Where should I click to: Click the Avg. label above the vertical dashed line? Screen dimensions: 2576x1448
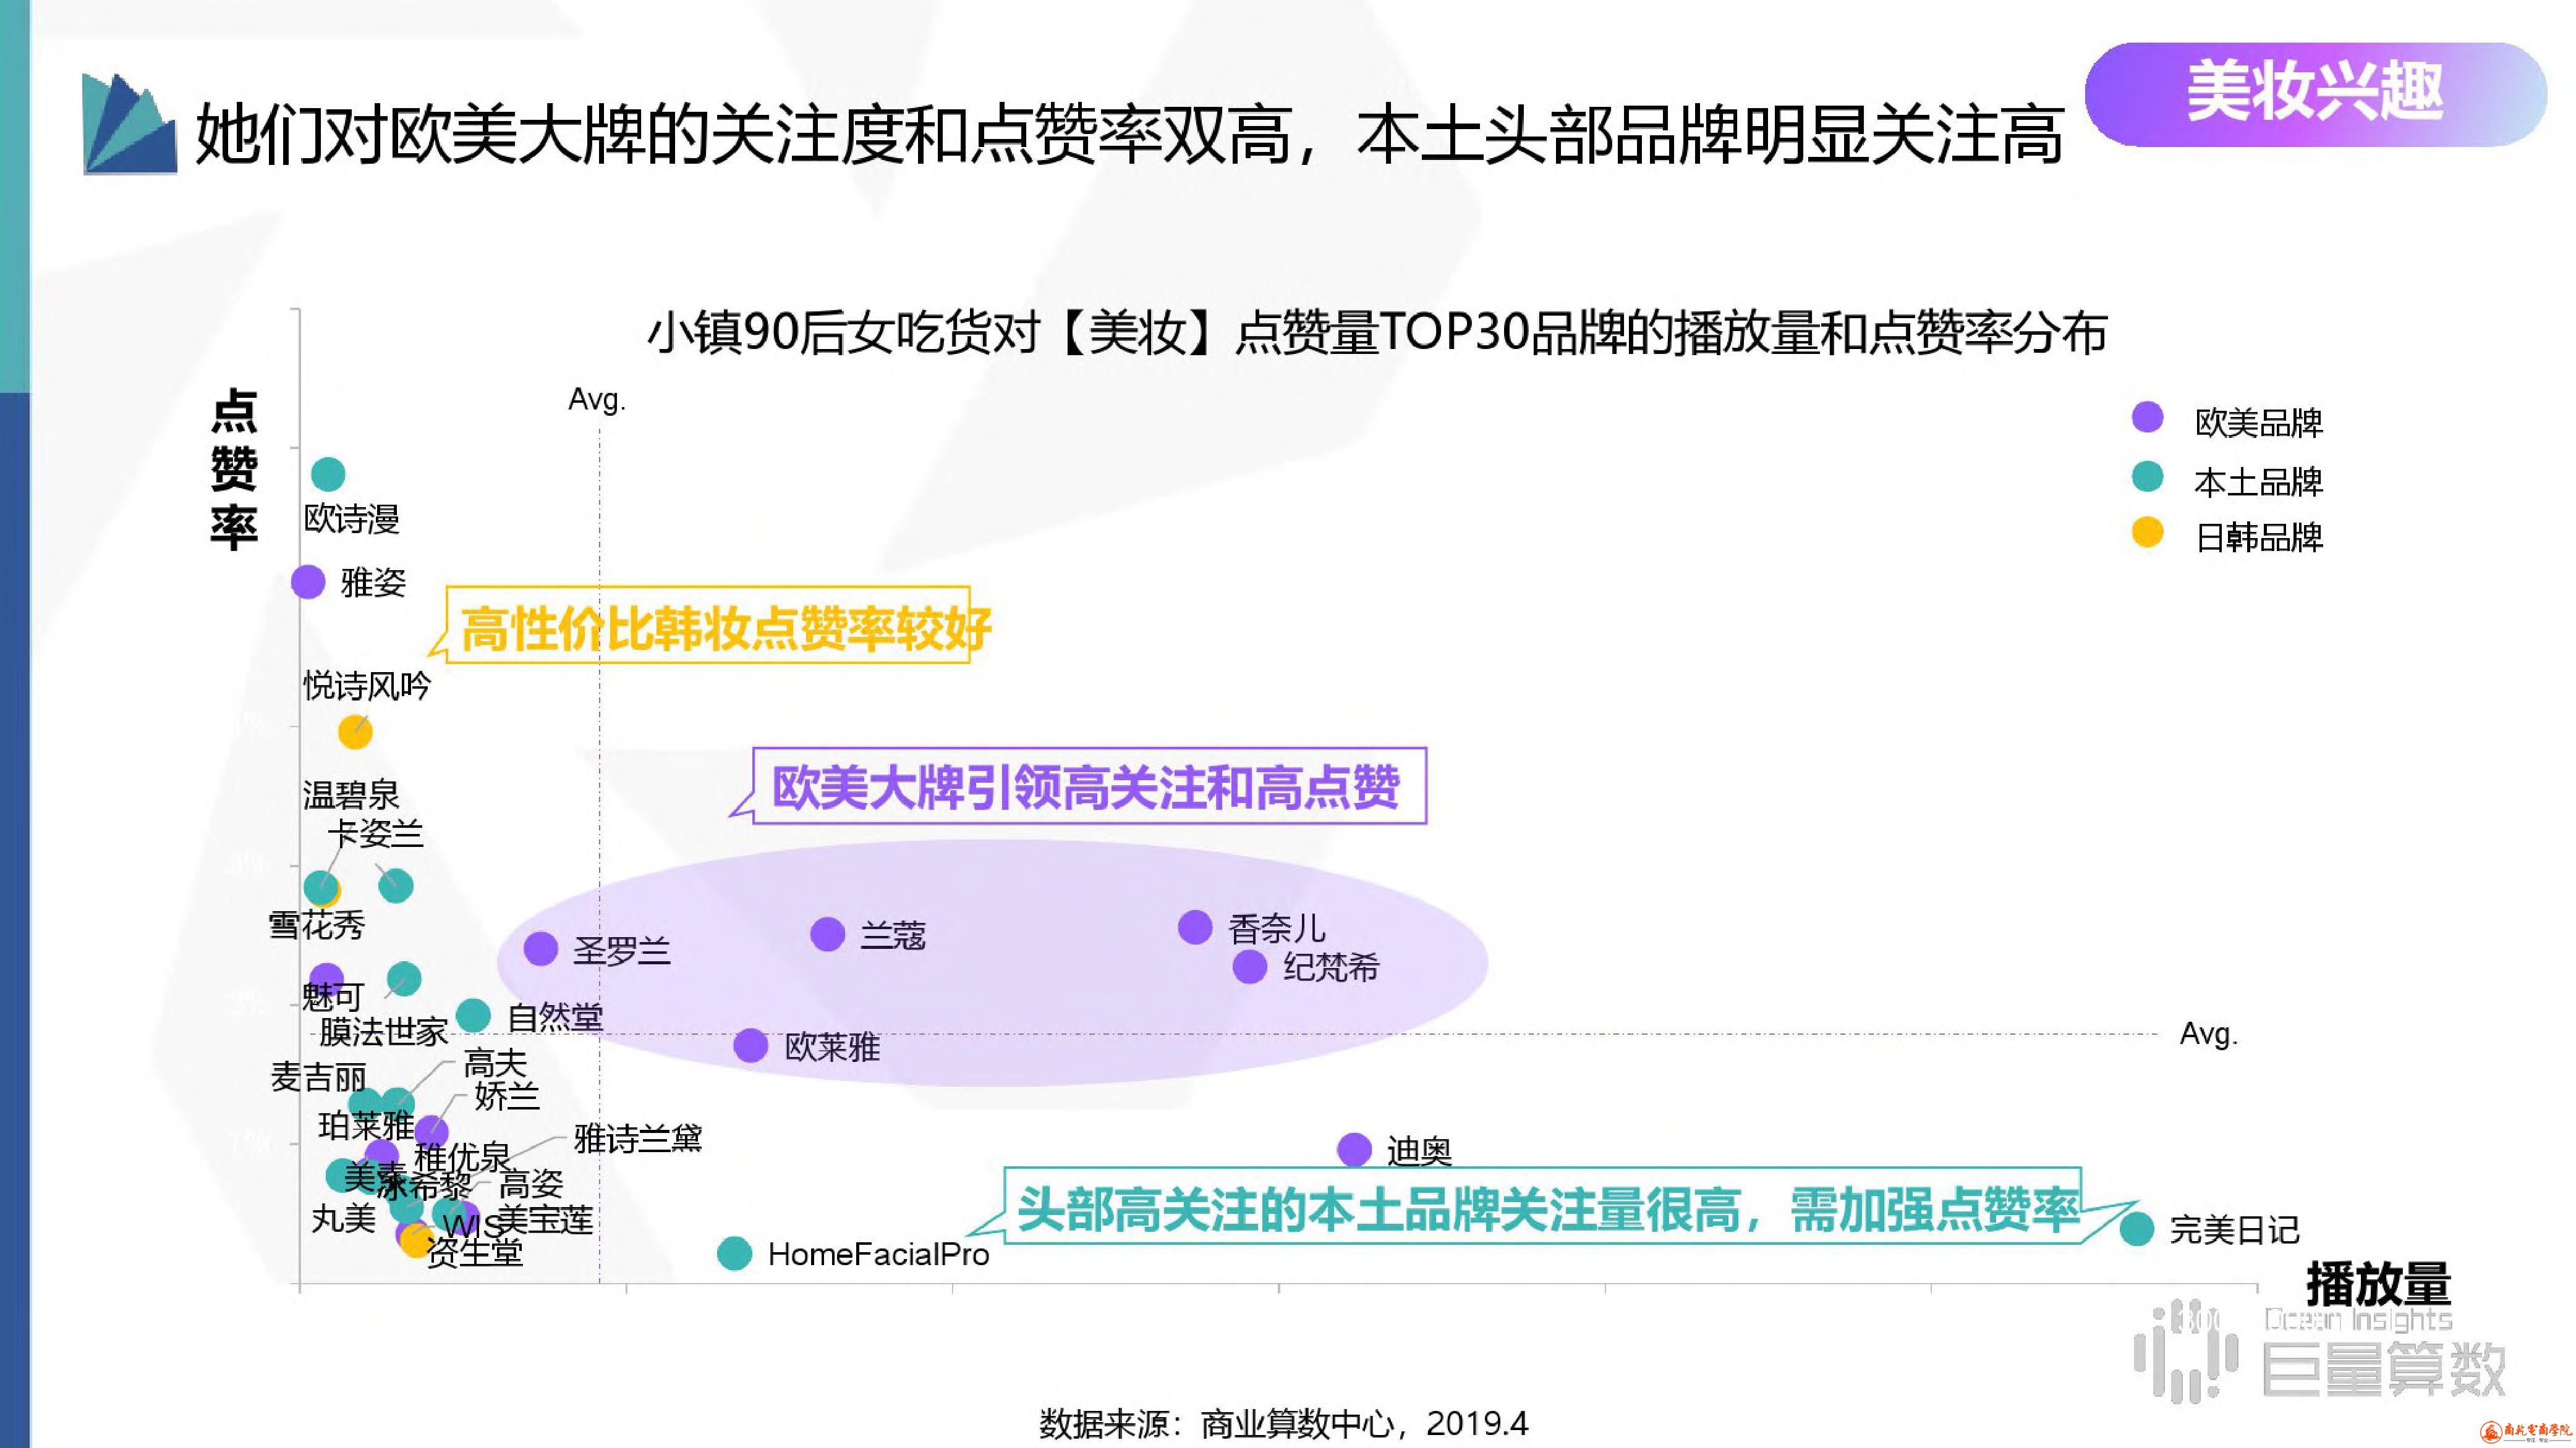click(x=597, y=400)
